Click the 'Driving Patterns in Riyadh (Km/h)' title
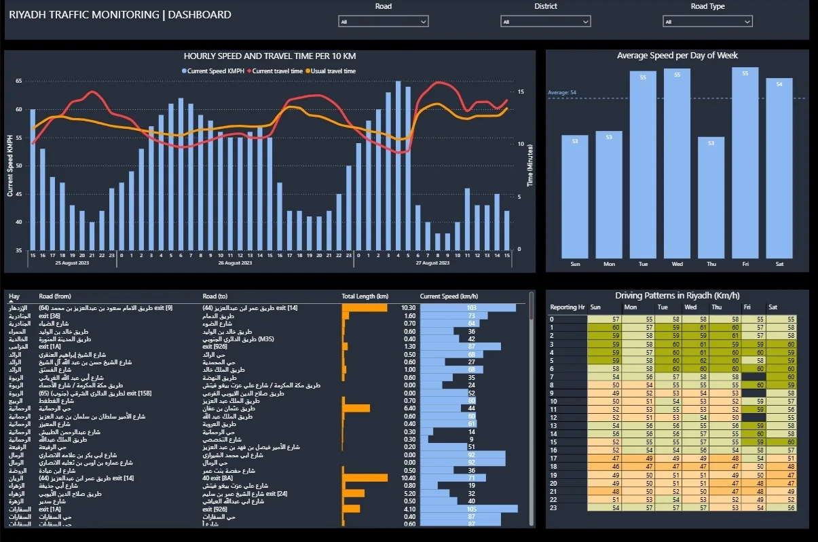Screen dimensions: 818x542 pos(677,296)
